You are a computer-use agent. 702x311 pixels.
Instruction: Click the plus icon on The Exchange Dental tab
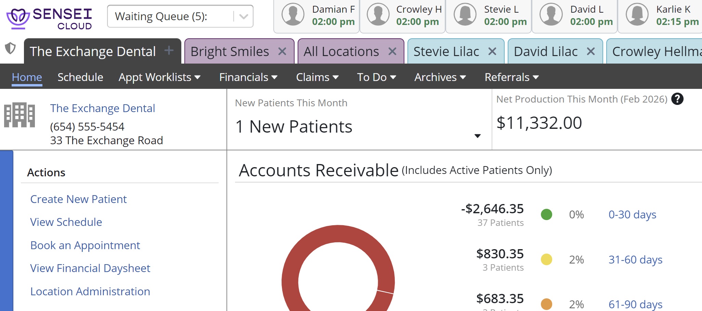coord(169,51)
